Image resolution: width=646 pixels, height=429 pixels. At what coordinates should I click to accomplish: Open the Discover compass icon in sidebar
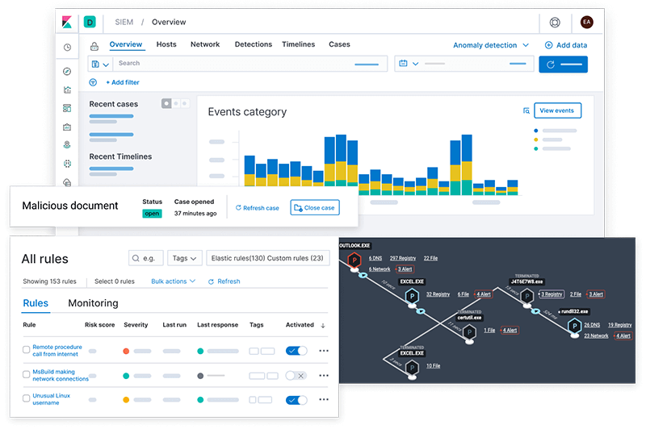tap(67, 72)
